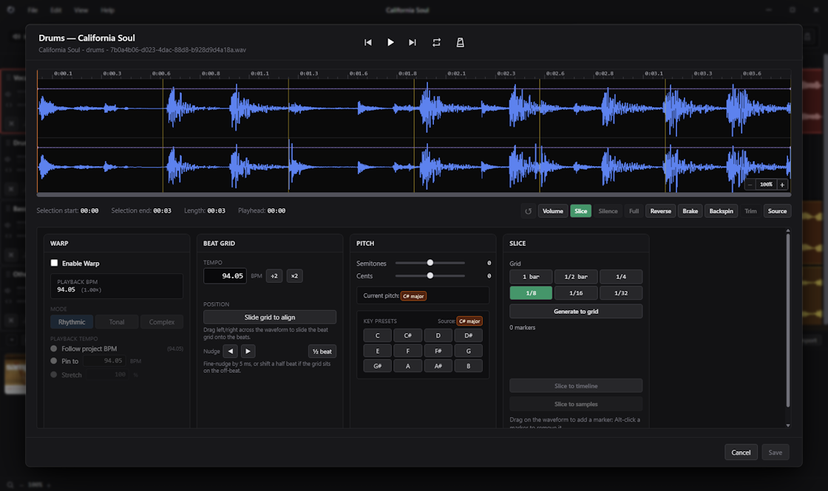Apply the Reverse effect
The height and width of the screenshot is (491, 828).
(661, 211)
